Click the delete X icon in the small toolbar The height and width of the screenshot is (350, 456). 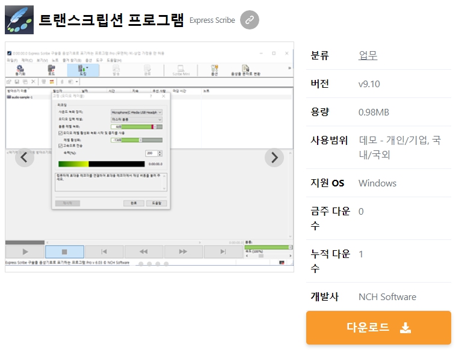coord(33,82)
